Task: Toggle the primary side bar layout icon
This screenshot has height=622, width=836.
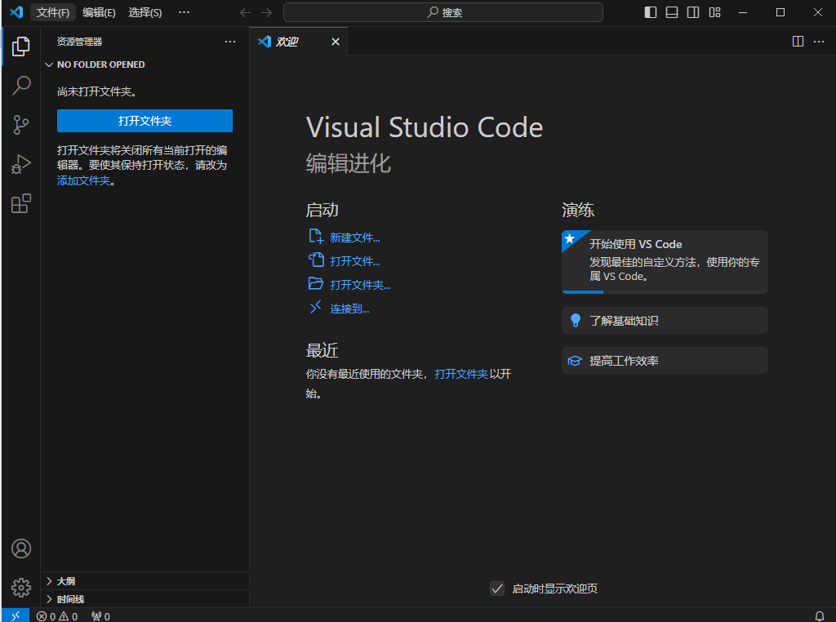Action: [651, 12]
